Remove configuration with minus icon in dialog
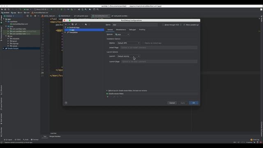Viewport: 263px width, 148px height. pyautogui.click(x=69, y=25)
